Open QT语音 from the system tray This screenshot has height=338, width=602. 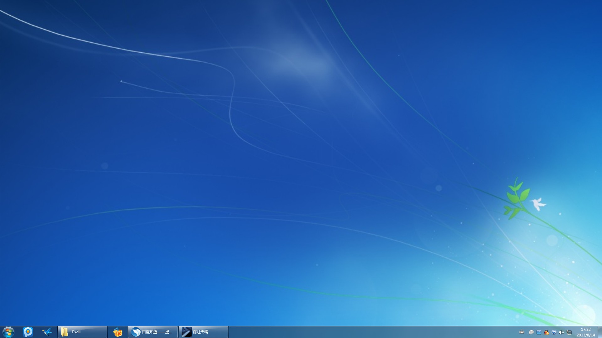point(531,332)
